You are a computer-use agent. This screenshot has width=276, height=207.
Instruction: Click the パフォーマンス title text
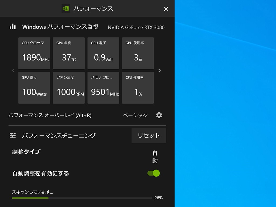pyautogui.click(x=93, y=9)
